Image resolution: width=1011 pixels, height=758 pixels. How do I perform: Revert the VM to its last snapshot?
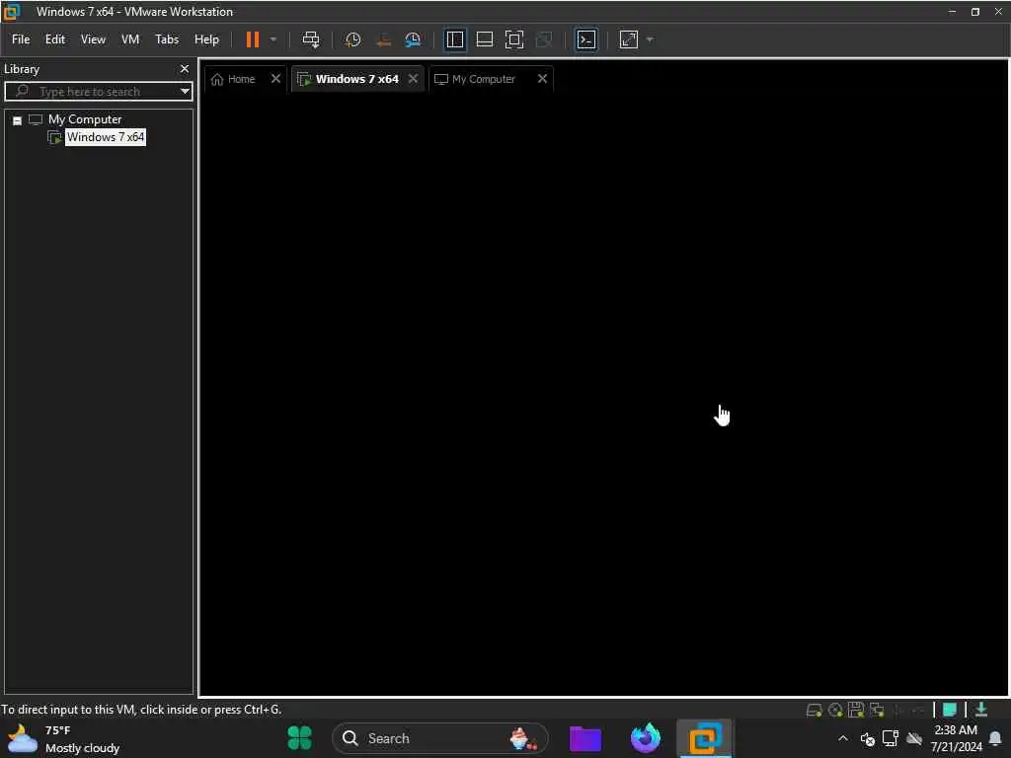click(x=383, y=39)
